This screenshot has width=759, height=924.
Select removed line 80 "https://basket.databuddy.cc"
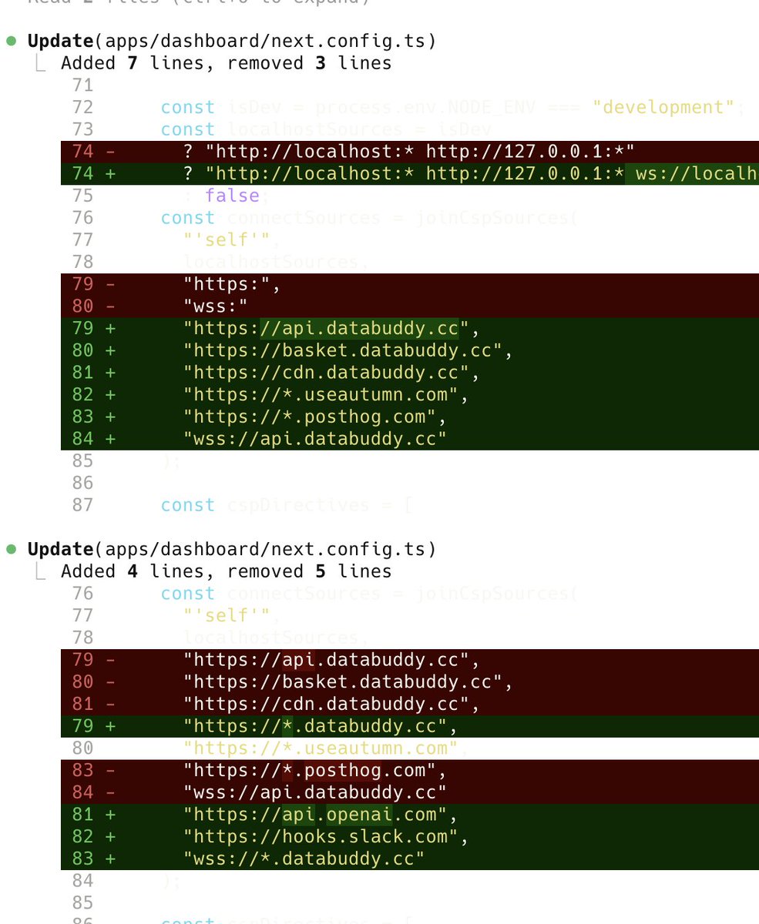(x=410, y=682)
